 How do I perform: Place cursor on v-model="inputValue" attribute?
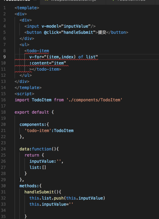pyautogui.click(x=66, y=26)
